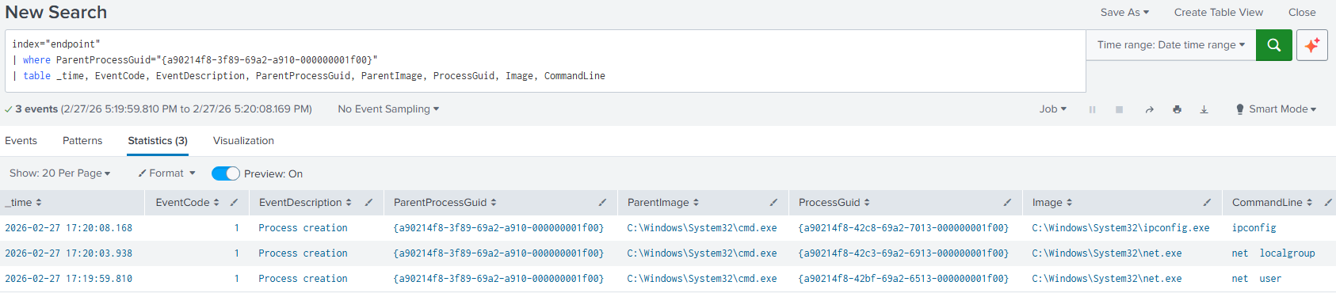Sort by CommandLine column header

click(1272, 203)
